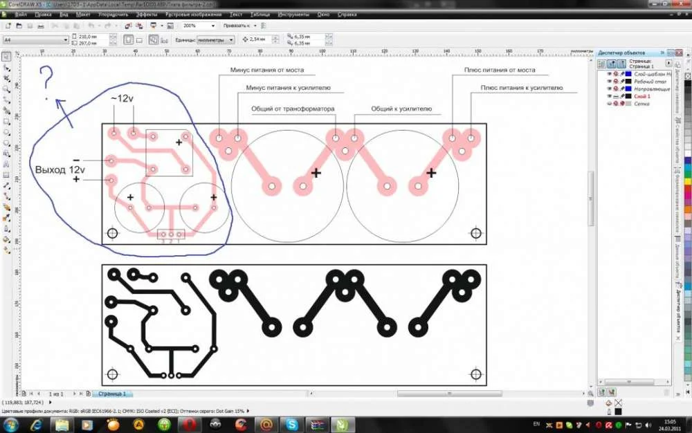Screen dimensions: 692x433
Task: Select the Connector tool in the toolbox
Action: point(6,196)
